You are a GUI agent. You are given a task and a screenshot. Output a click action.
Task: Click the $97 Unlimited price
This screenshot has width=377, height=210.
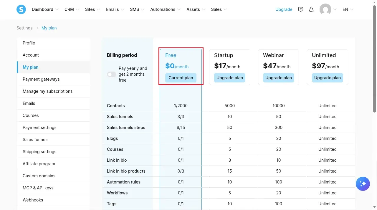coord(325,66)
